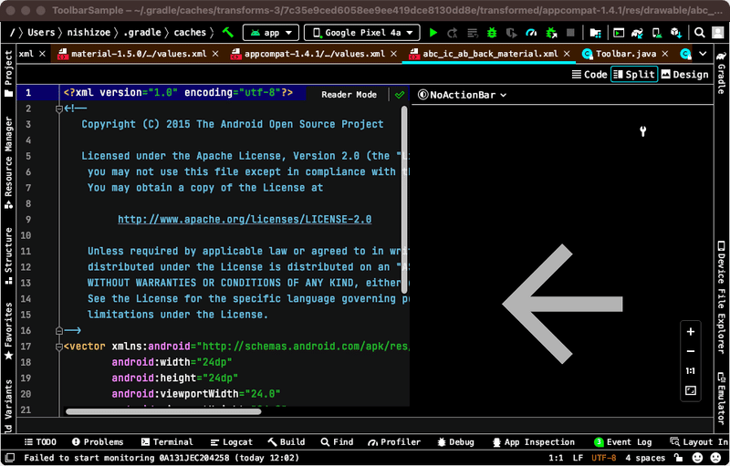
Task: Switch to appcompat-1.4.1 values.xml tab
Action: [315, 54]
